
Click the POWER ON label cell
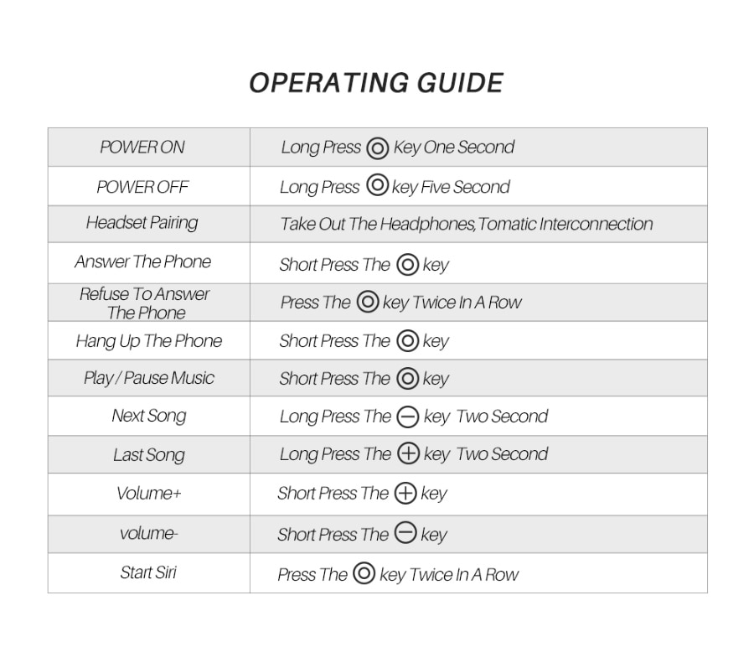click(x=142, y=148)
